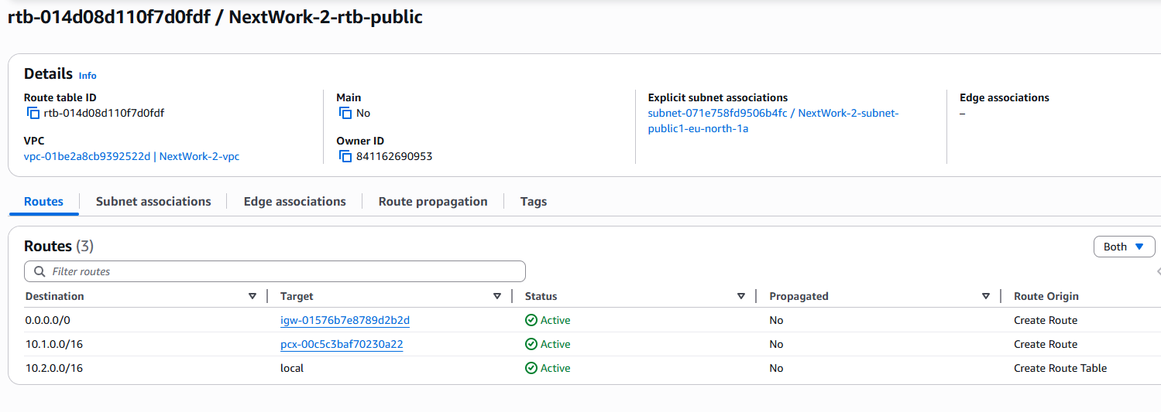
Task: Click the search magnifier in Filter routes
Action: coord(40,272)
